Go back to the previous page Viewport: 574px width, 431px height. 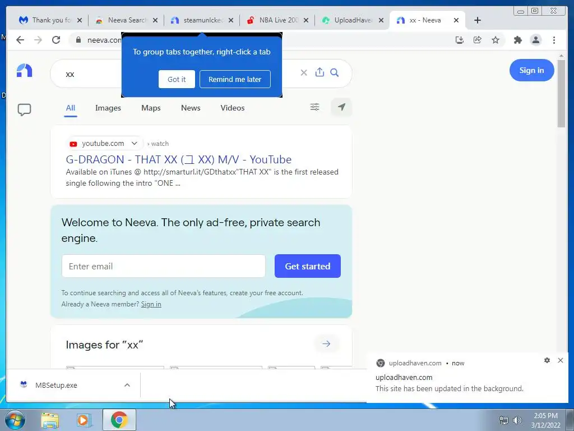20,40
